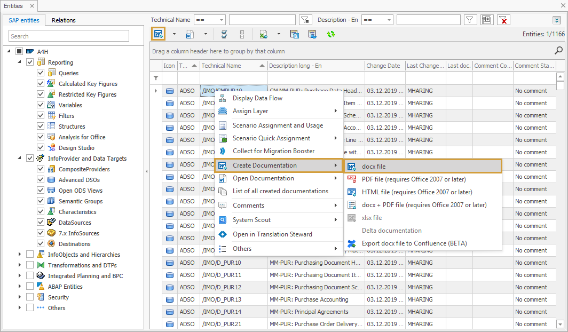This screenshot has width=568, height=332.
Task: Click the magnifier search icon above the scrollbar
Action: click(x=558, y=50)
